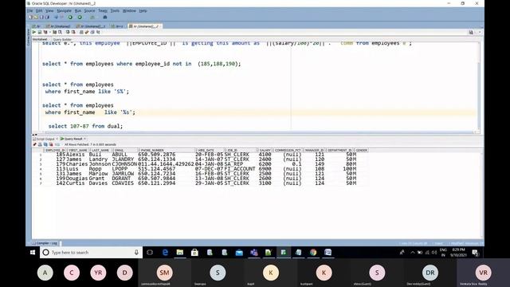Screen dimensions: 510x287
Task: Click the green Forward navigation button
Action: point(80,18)
